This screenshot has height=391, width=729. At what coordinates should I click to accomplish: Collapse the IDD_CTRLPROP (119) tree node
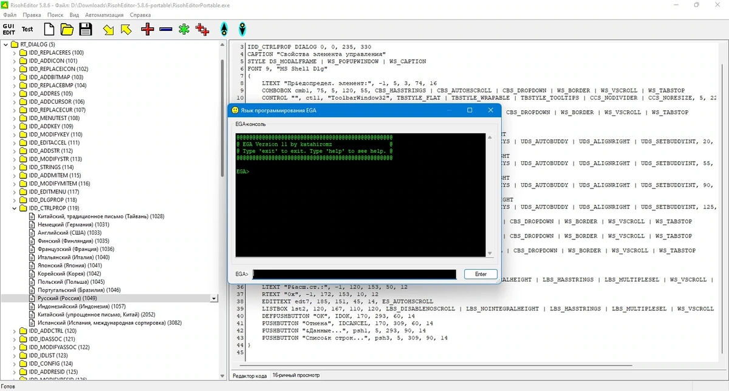[15, 208]
